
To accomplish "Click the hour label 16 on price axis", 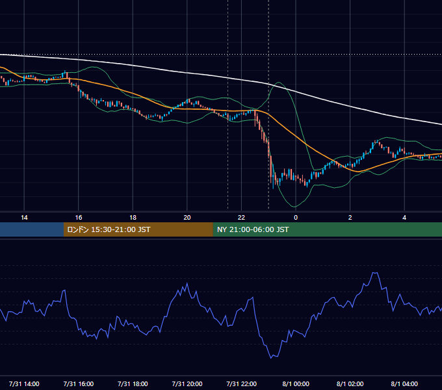I will point(79,218).
